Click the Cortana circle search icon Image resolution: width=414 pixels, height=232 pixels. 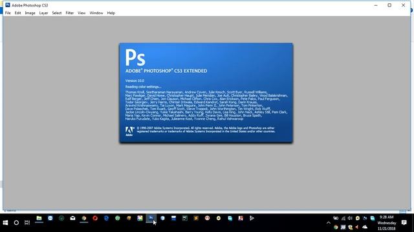16,222
